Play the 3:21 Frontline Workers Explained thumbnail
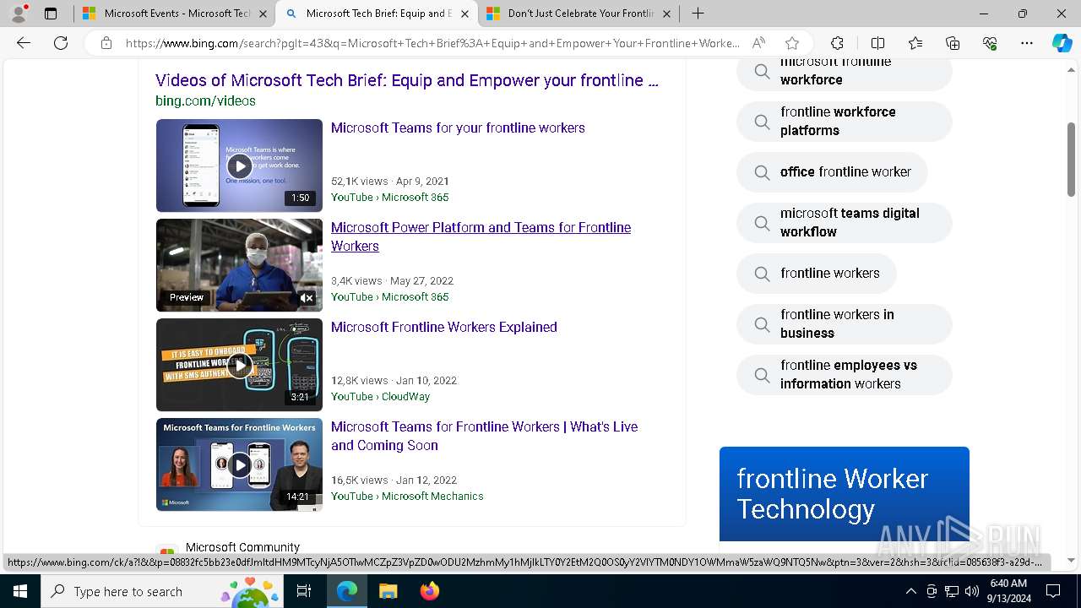This screenshot has width=1081, height=608. coord(239,365)
